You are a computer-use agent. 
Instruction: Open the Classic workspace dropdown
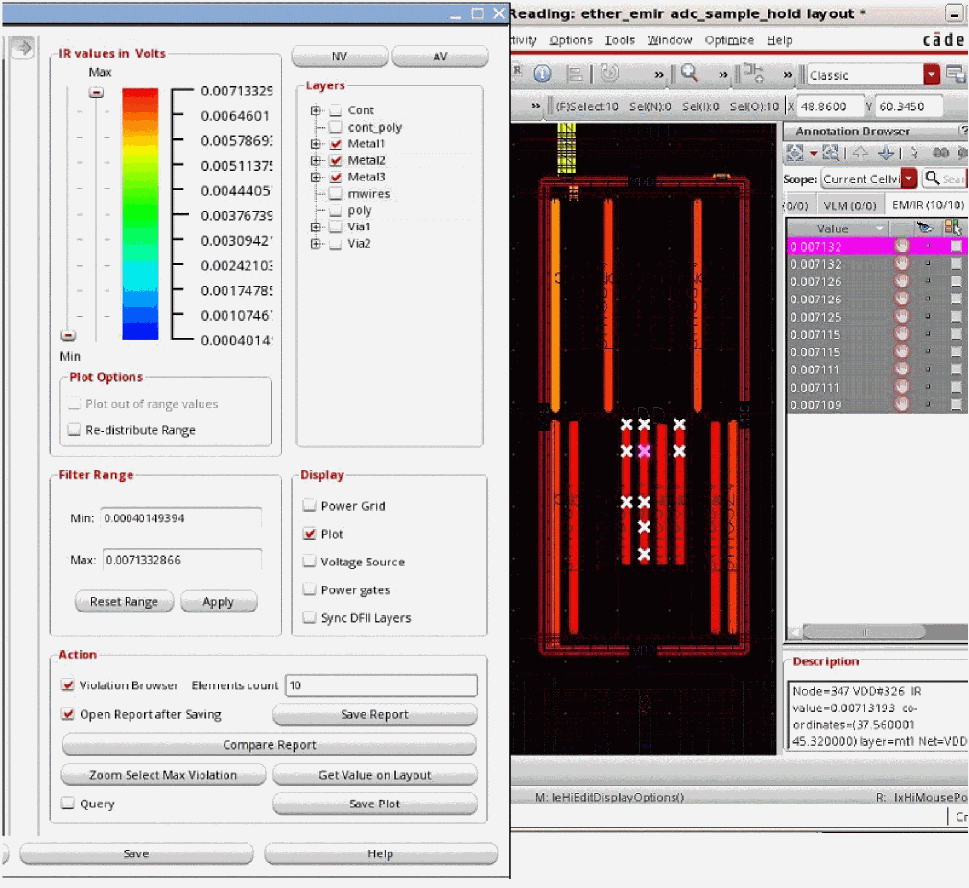(931, 75)
